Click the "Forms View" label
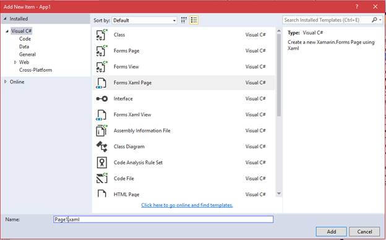The height and width of the screenshot is (240, 386). (x=126, y=67)
